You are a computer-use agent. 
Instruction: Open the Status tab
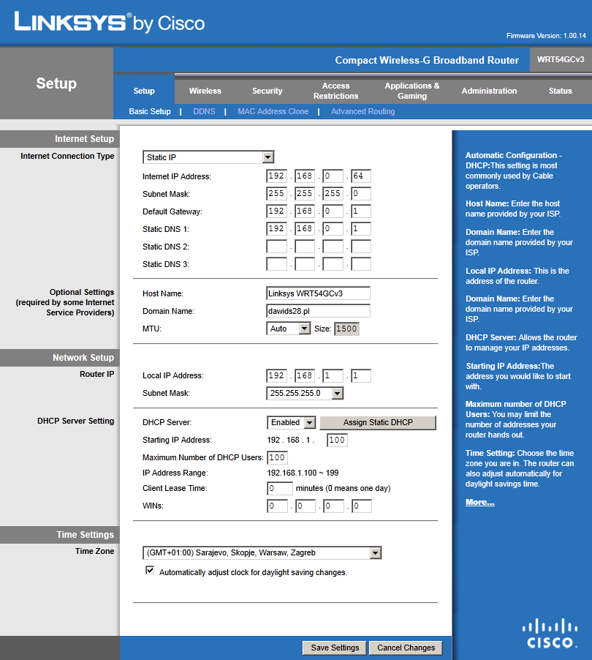[x=560, y=91]
